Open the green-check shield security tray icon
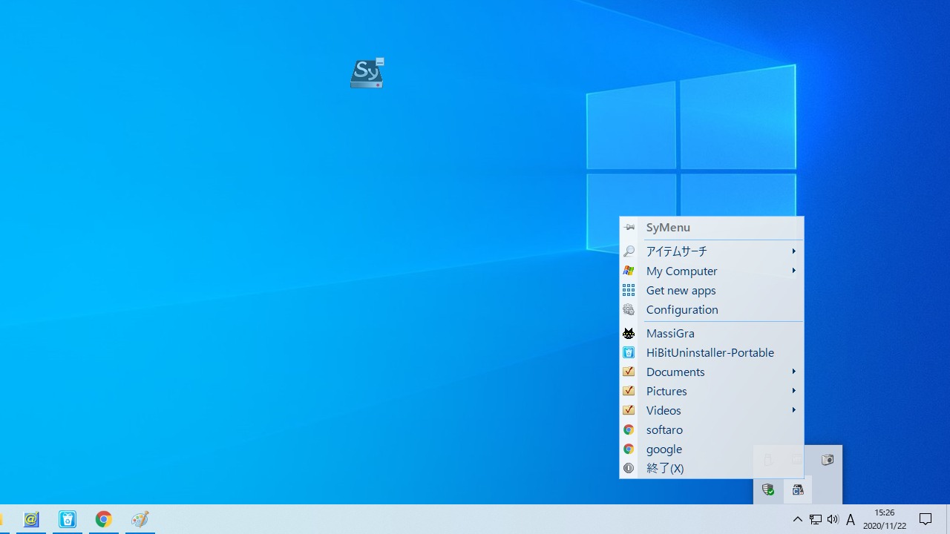Image resolution: width=950 pixels, height=534 pixels. pyautogui.click(x=768, y=489)
